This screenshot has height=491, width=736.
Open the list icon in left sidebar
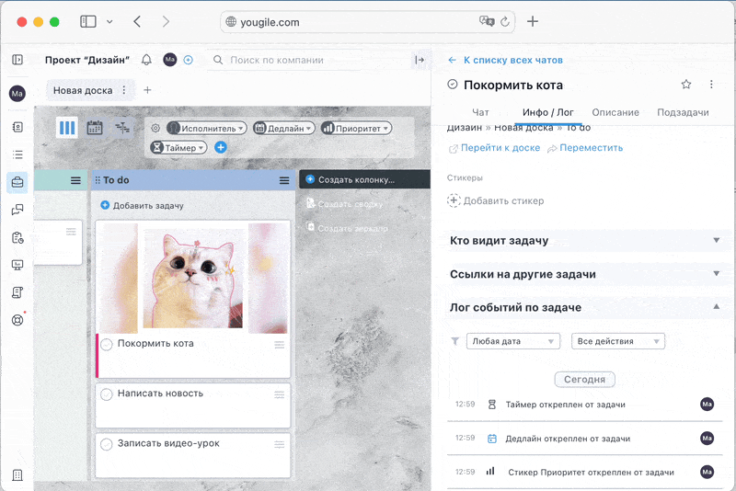pos(17,154)
